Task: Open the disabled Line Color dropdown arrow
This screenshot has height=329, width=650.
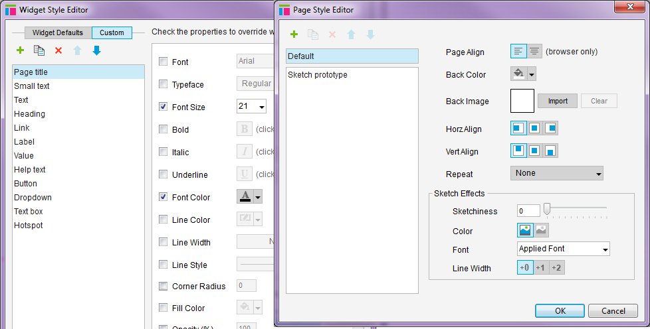Action: click(x=258, y=220)
